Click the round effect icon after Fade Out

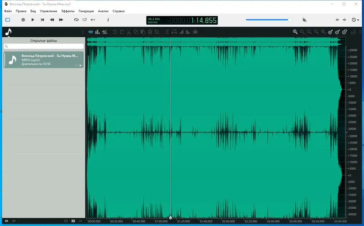tap(195, 32)
